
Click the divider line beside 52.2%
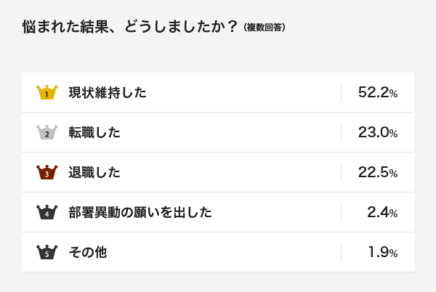pos(342,92)
